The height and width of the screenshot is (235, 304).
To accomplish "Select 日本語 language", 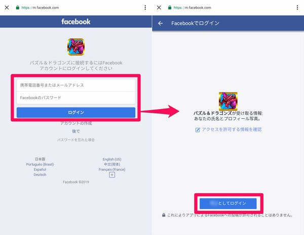I will tap(40, 159).
